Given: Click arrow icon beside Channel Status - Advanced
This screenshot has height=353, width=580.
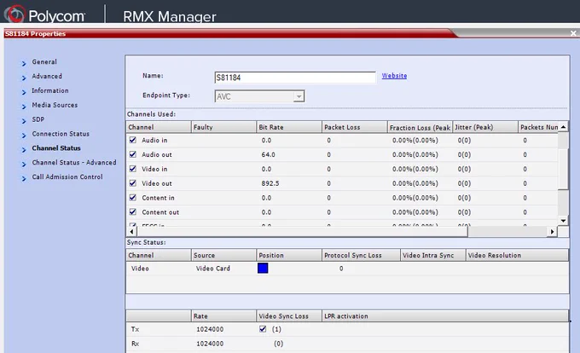Looking at the screenshot, I should [24, 164].
